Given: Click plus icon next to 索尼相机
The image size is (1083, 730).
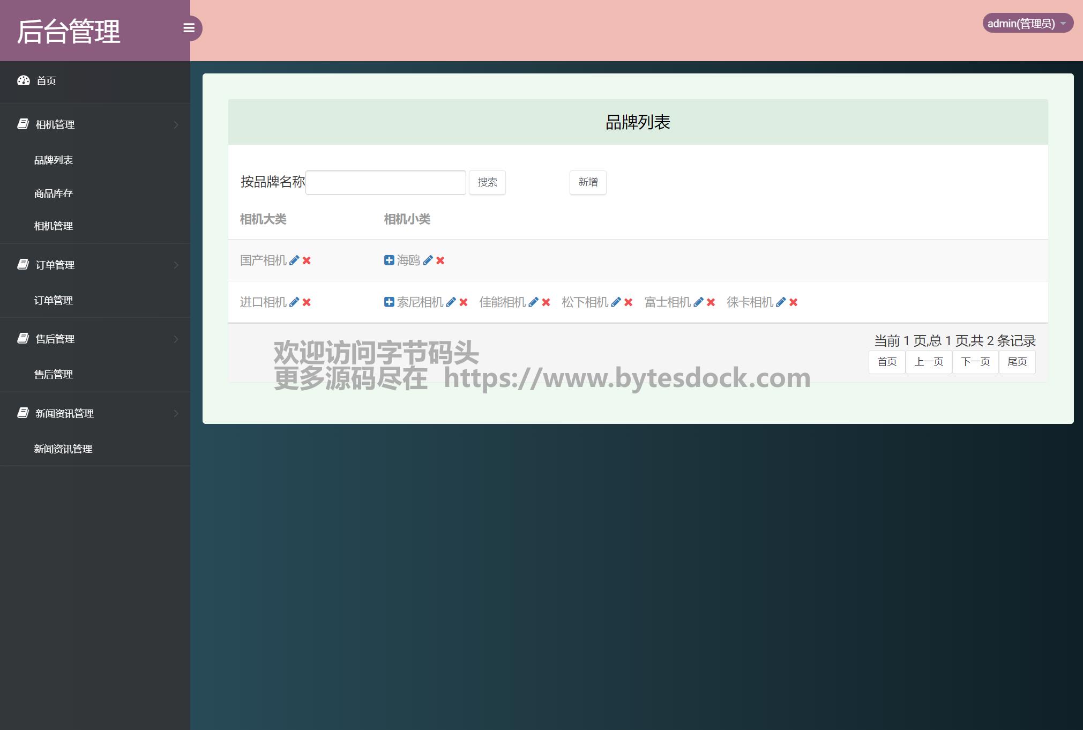Looking at the screenshot, I should point(389,302).
